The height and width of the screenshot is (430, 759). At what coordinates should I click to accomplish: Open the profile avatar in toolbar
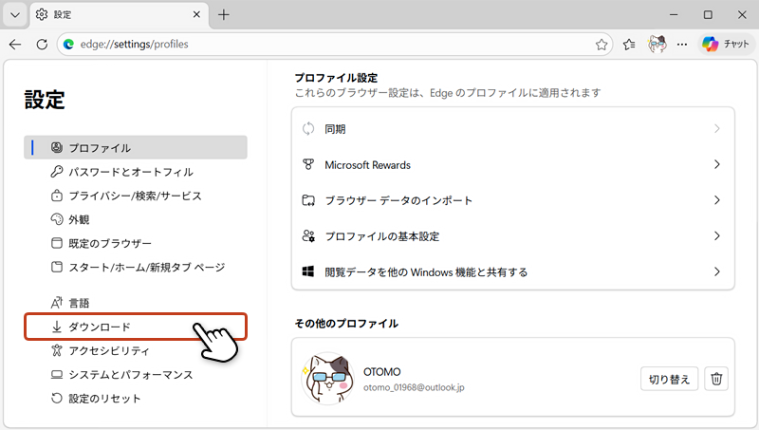point(657,45)
